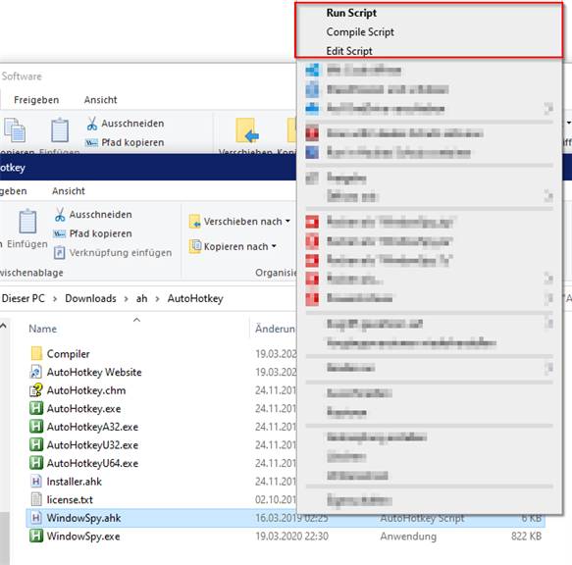Click the navigation pane scrollbar thumb
Screen dimensions: 572x565
coord(4,539)
